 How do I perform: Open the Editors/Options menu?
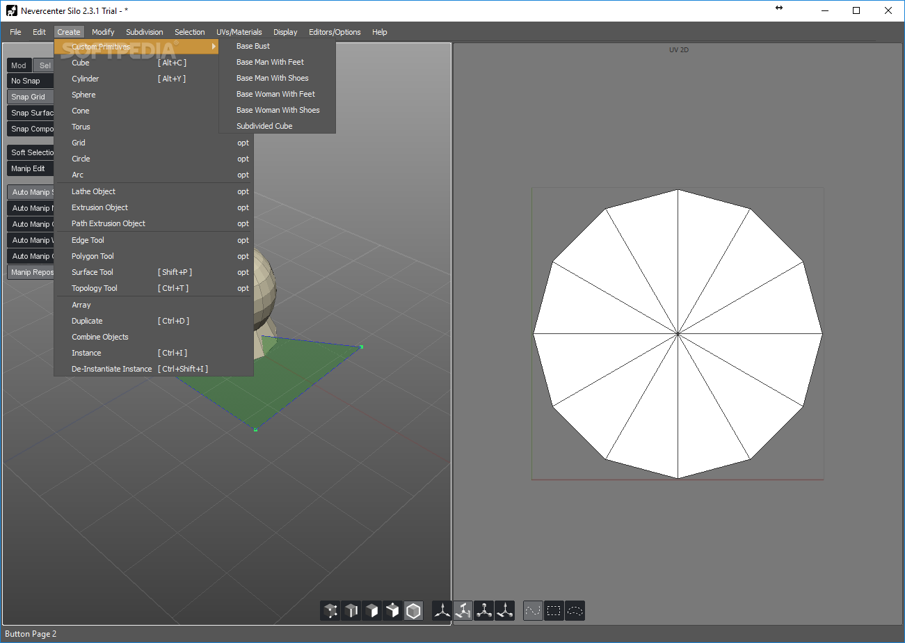pos(335,32)
